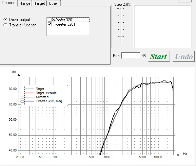Open the Other tab
This screenshot has height=166, width=196.
54,3
